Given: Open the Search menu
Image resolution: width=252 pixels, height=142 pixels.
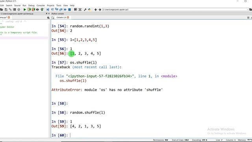Looking at the screenshot, I should tap(9, 6).
